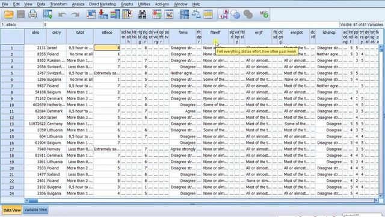The height and width of the screenshot is (217, 385).
Task: Select the enrglot column header
Action: click(297, 37)
